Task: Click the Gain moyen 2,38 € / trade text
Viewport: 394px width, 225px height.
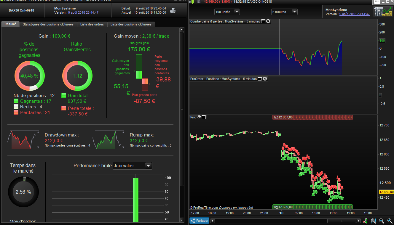Action: (x=142, y=36)
